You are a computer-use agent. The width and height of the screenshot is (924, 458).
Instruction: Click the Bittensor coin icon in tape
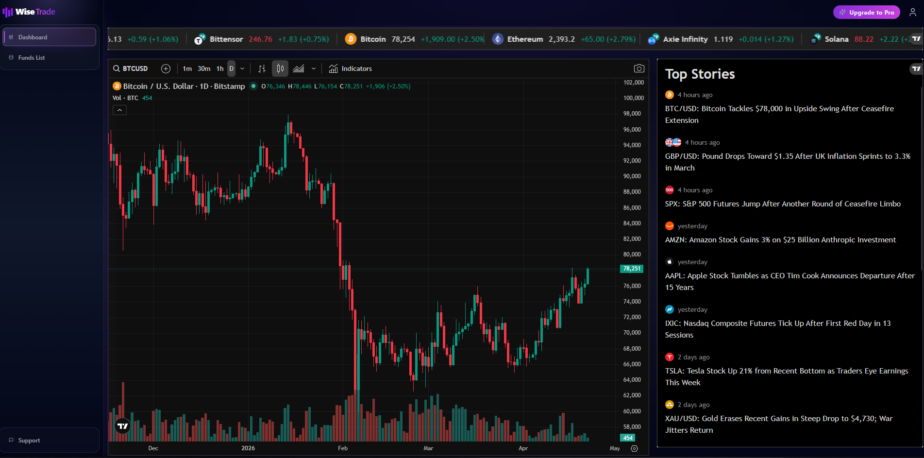tap(200, 39)
